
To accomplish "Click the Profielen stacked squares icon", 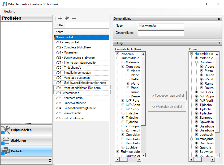I will coord(6,151).
